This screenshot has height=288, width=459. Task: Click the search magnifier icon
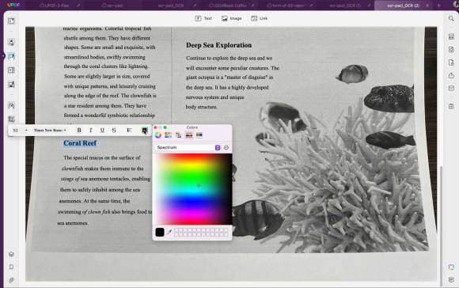click(x=451, y=18)
